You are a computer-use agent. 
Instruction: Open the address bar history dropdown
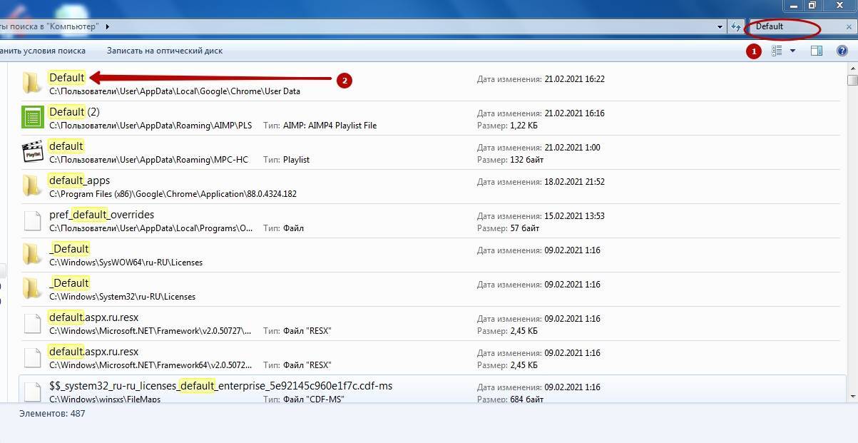point(720,26)
